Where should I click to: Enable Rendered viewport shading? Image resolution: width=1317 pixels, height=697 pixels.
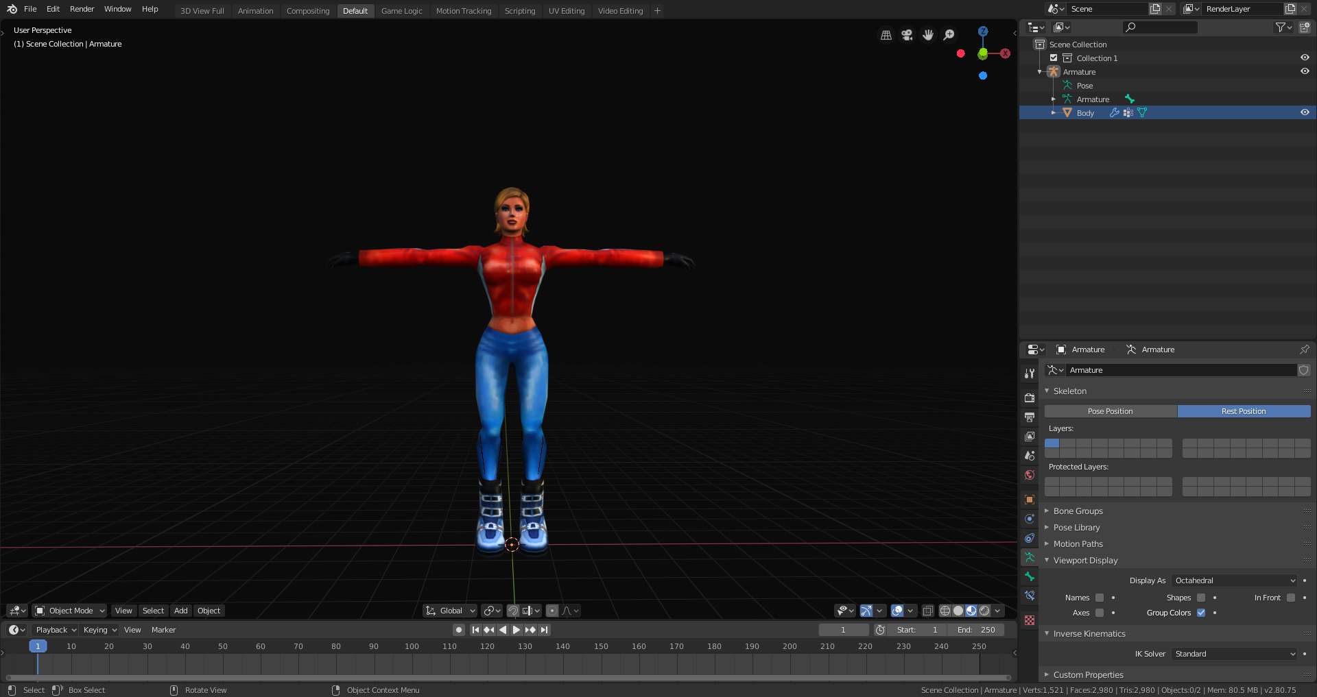986,611
